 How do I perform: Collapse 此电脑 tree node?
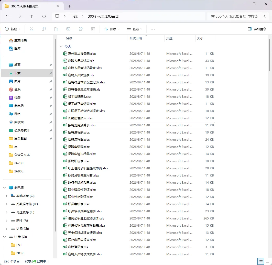click(5, 188)
